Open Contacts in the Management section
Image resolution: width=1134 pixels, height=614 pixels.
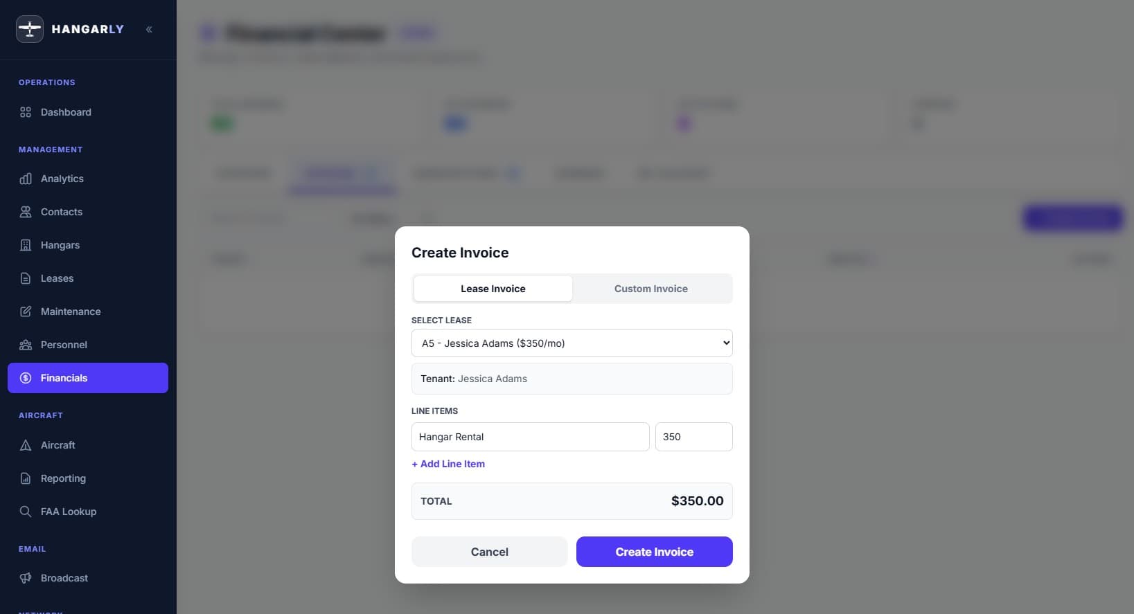point(25,212)
